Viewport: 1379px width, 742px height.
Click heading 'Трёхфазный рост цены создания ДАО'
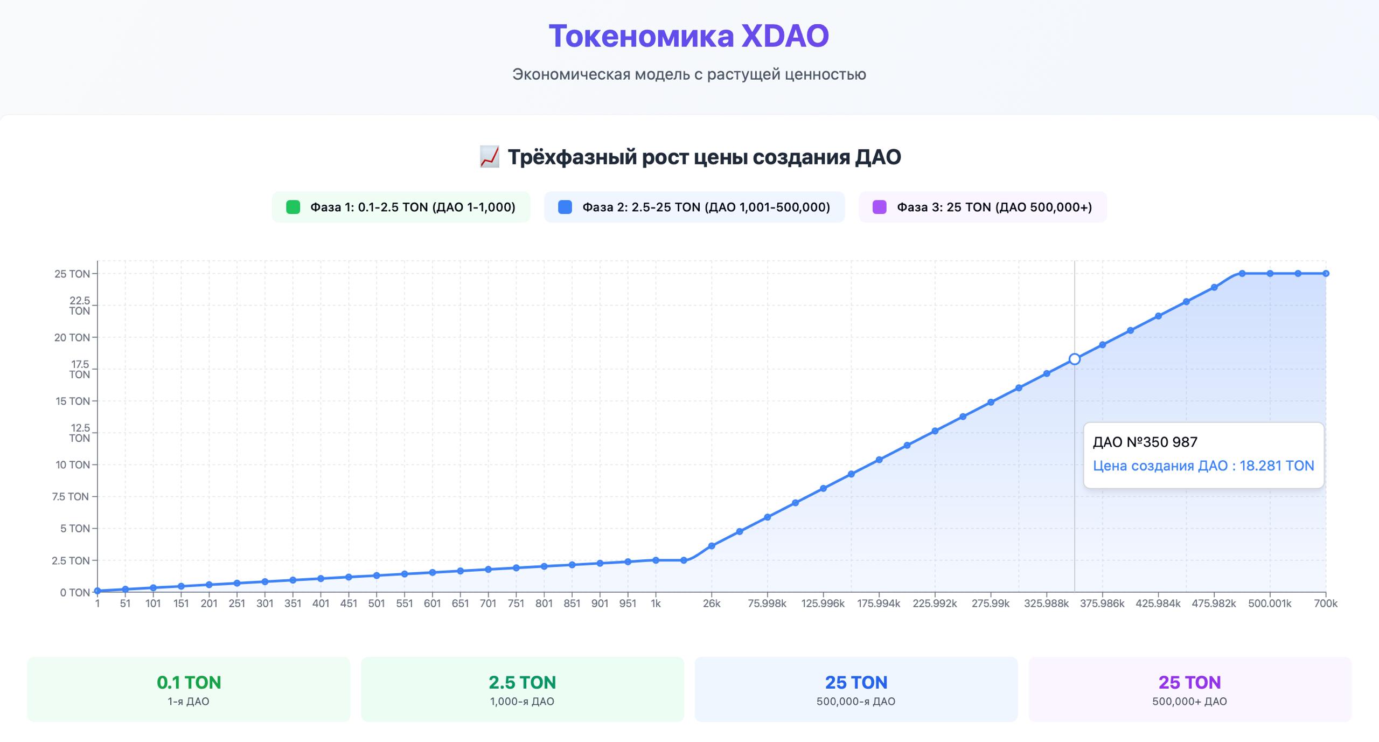704,157
